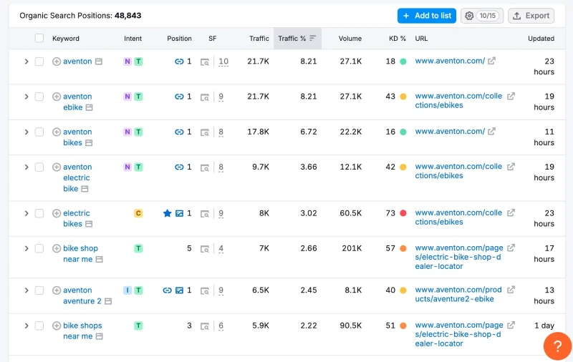Open the aventon ebike keyword link
This screenshot has height=362, width=573.
[77, 102]
